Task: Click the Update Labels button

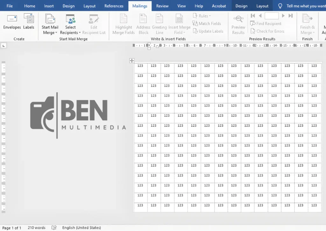Action: [208, 31]
